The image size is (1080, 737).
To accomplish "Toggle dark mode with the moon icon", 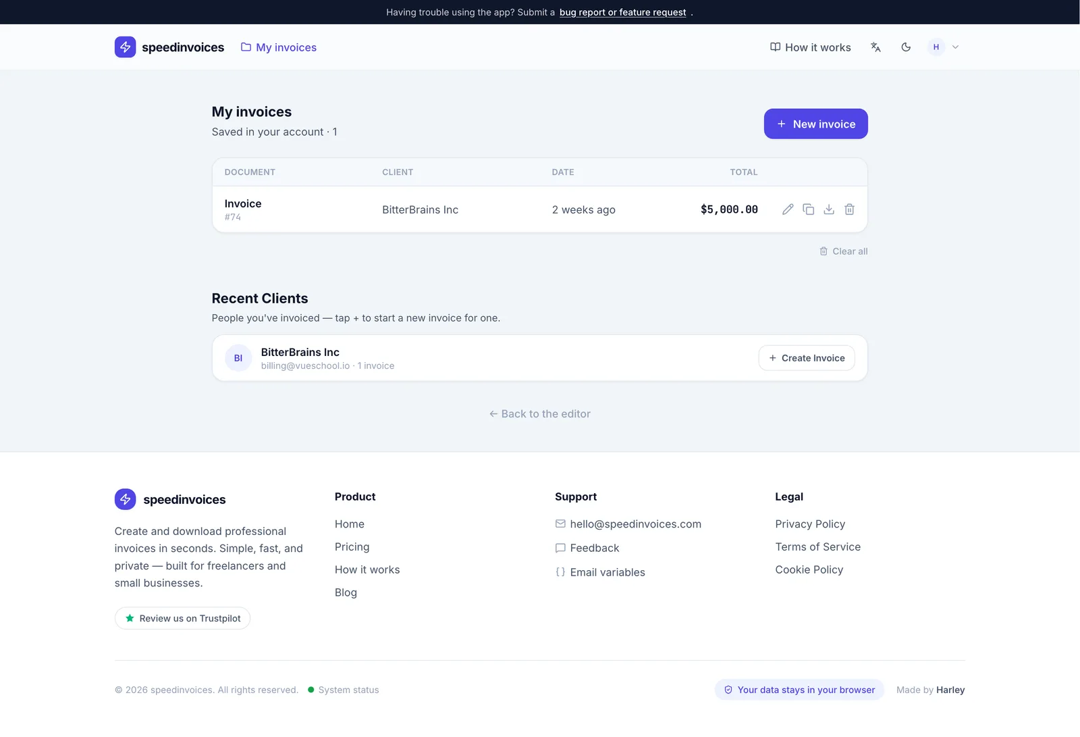I will point(906,47).
